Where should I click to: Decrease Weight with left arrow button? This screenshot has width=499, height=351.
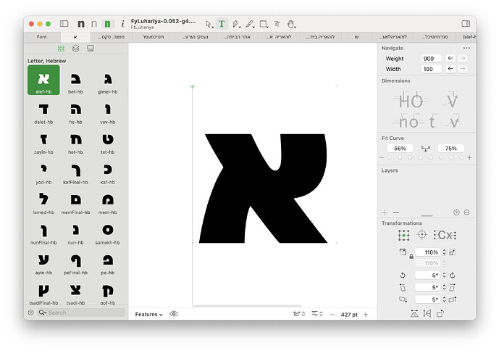click(450, 58)
